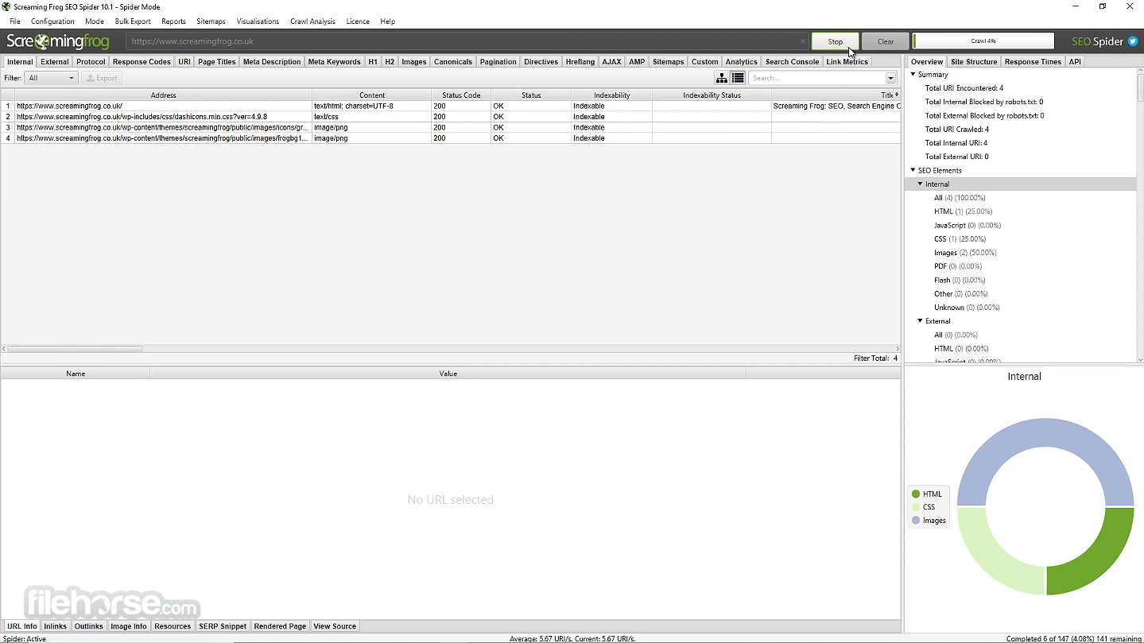Switch to tree view using the hierarchy icon
The image size is (1144, 643).
tap(722, 78)
